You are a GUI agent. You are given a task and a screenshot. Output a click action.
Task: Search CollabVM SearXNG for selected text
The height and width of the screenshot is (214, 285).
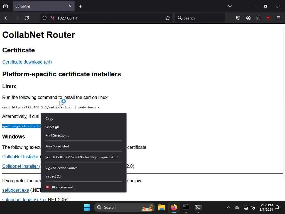coord(83,157)
